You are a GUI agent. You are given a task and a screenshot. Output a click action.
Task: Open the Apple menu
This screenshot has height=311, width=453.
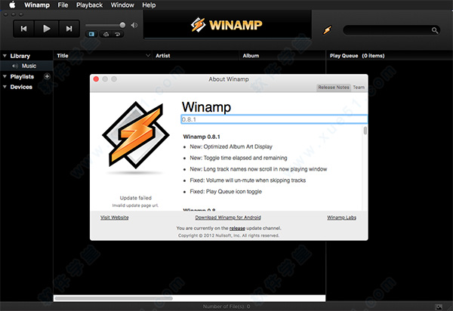click(x=12, y=5)
